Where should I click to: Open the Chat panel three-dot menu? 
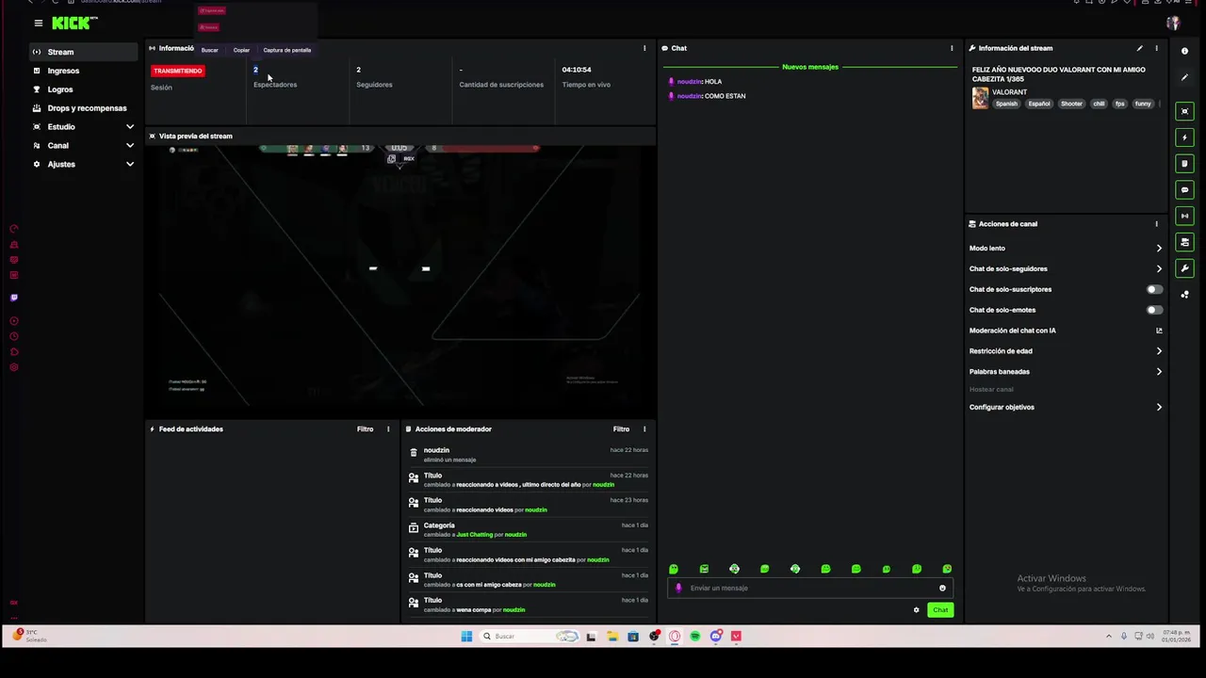coord(952,48)
